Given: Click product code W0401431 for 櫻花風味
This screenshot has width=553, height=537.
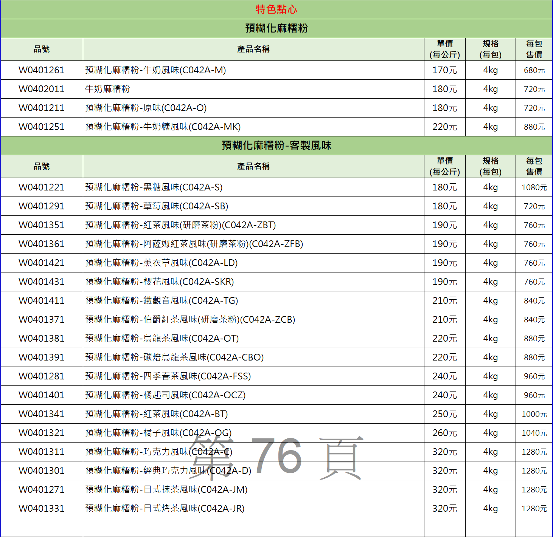Looking at the screenshot, I should click(42, 282).
